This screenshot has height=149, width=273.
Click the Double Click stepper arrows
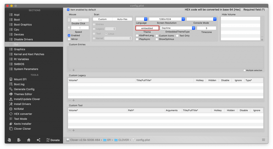pyautogui.click(x=69, y=20)
